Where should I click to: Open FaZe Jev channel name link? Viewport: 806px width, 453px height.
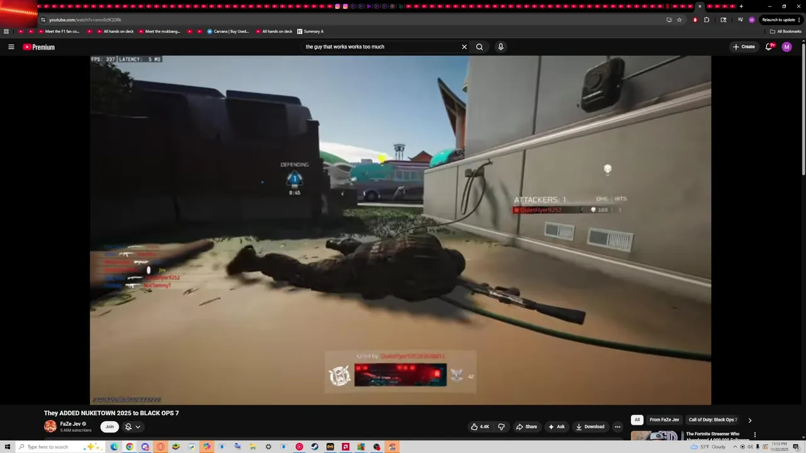[71, 424]
